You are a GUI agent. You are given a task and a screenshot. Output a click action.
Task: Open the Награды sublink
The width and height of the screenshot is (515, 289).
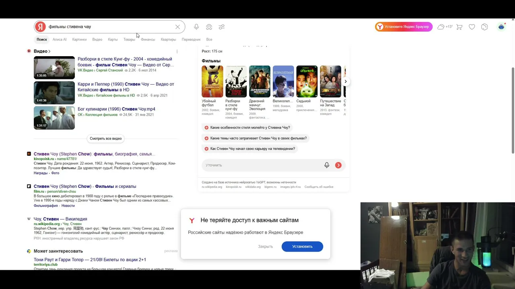tap(41, 173)
